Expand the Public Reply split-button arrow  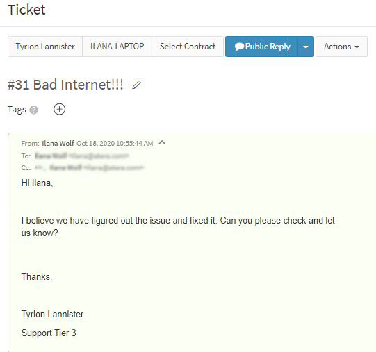coord(306,47)
